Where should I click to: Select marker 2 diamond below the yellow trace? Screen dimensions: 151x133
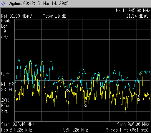[x=86, y=106]
